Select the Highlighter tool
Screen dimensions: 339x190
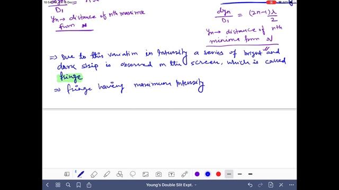click(x=107, y=174)
